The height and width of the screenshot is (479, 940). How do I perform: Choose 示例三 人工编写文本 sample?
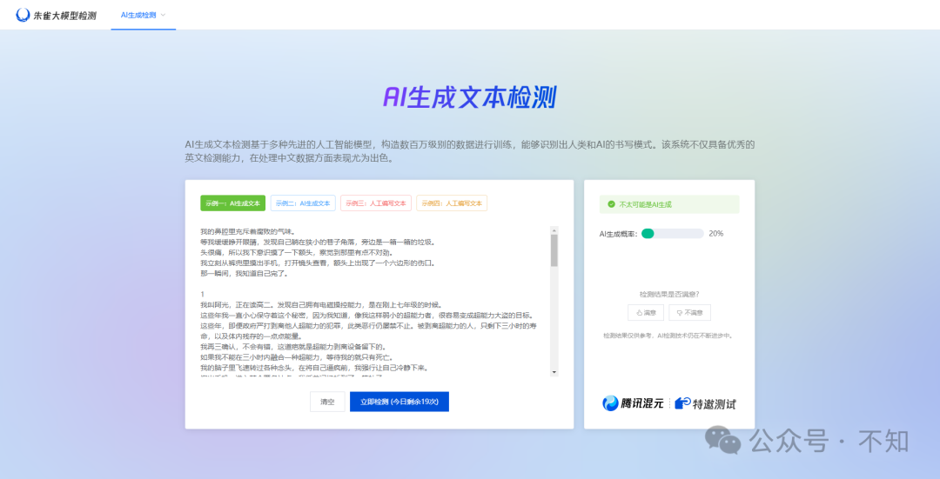(x=375, y=203)
